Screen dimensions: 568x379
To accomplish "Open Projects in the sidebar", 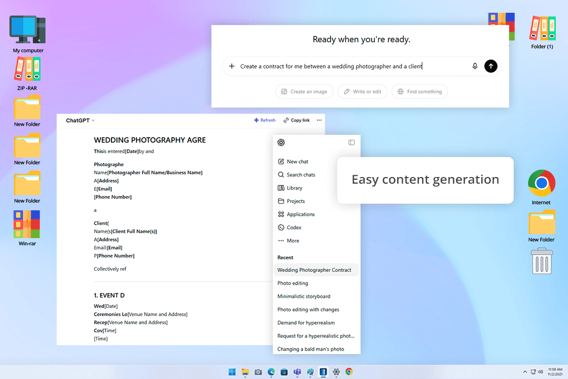I will tap(291, 201).
